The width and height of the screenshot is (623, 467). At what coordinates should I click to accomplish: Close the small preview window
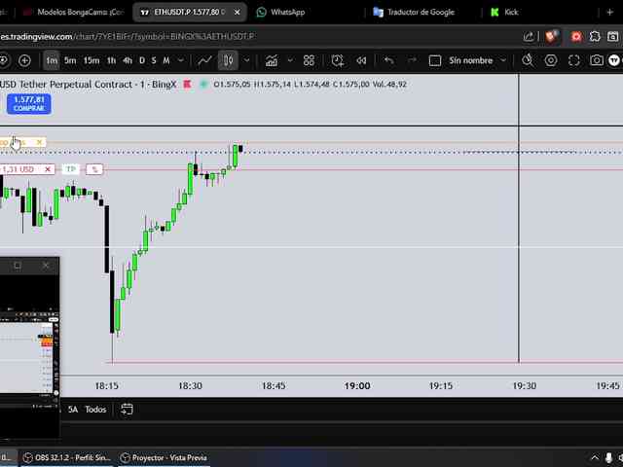(x=46, y=266)
